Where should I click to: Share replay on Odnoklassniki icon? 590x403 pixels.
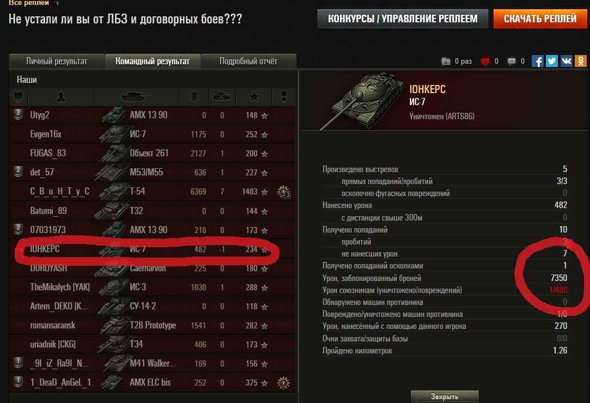581,61
